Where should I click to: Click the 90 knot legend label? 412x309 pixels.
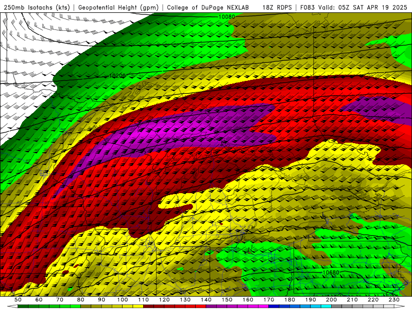tap(101, 300)
